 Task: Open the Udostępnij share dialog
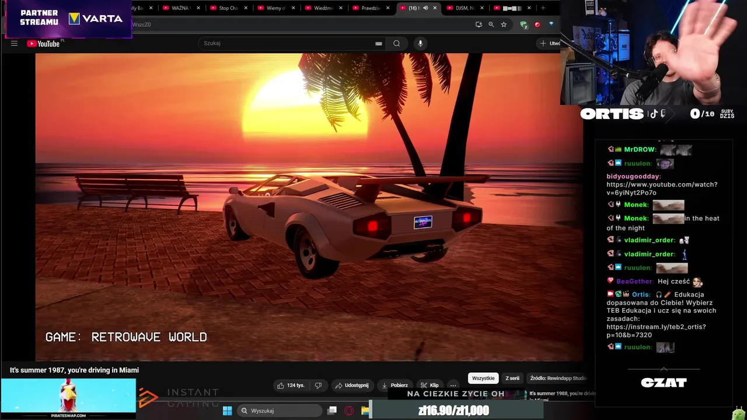click(351, 386)
